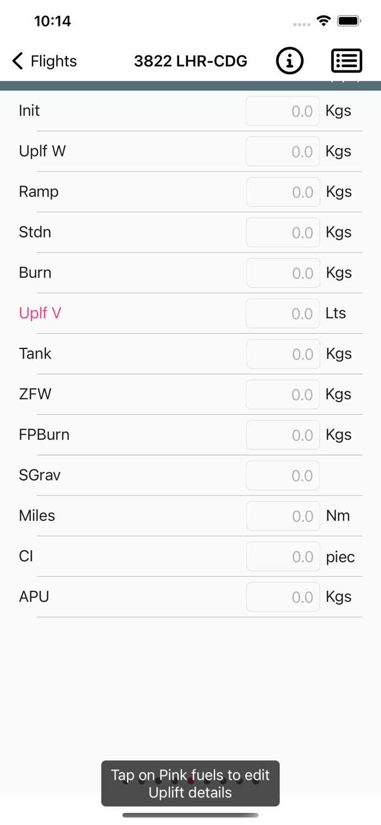This screenshot has width=381, height=825.
Task: Open the flight info circle icon
Action: pyautogui.click(x=290, y=61)
